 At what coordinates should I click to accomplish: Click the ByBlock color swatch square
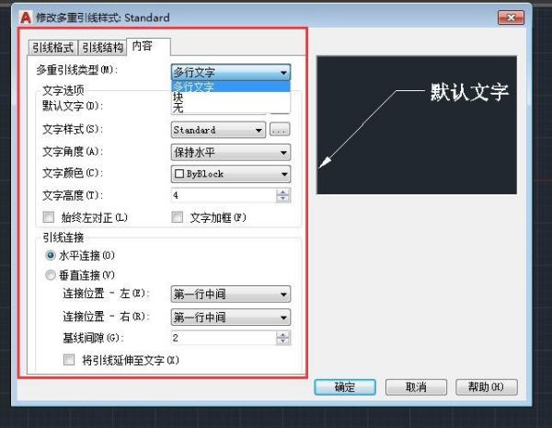(179, 174)
